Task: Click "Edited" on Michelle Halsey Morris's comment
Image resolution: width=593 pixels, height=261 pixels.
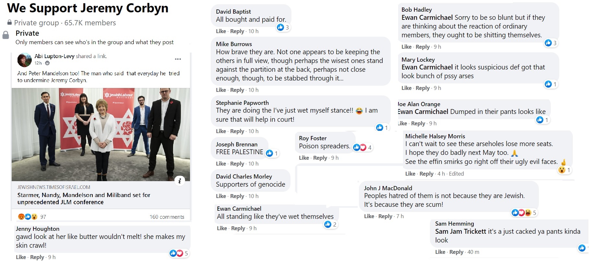Action: click(x=456, y=174)
